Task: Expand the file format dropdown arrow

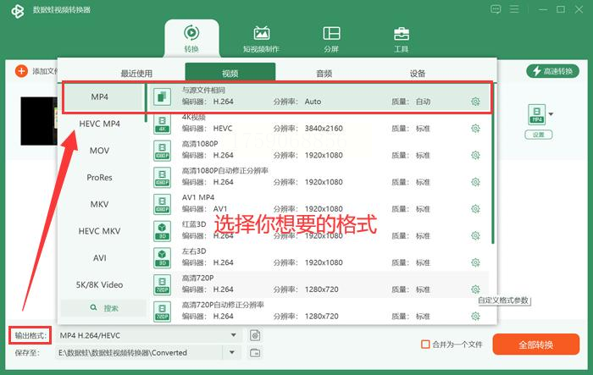Action: point(551,114)
